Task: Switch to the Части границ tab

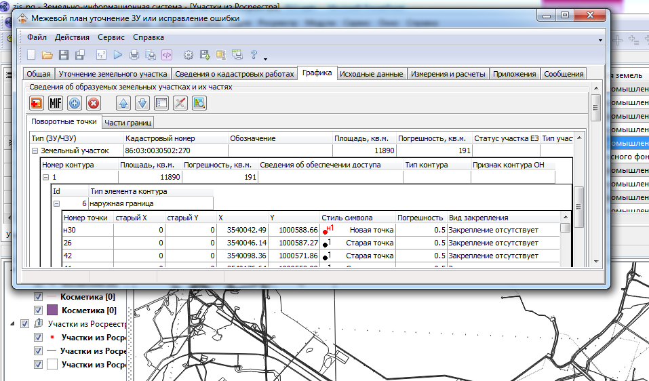Action: point(128,122)
